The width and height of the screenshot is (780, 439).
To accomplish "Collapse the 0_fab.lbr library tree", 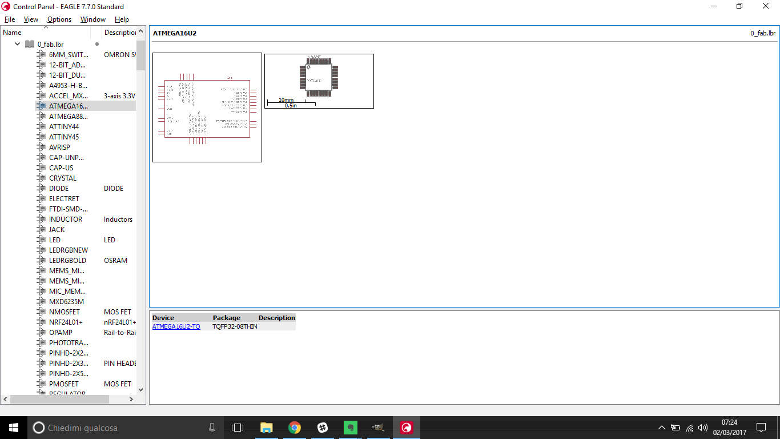I will click(x=18, y=44).
